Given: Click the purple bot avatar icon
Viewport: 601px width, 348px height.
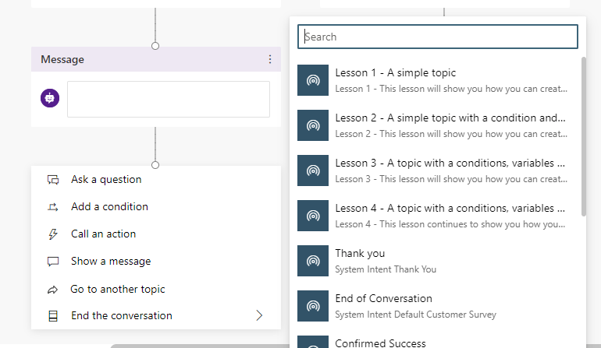Looking at the screenshot, I should [50, 98].
